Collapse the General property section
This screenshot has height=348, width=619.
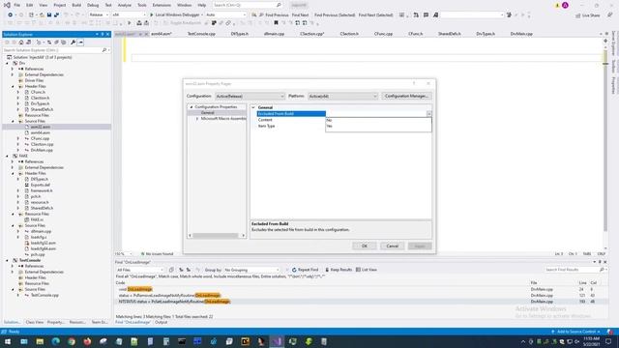pyautogui.click(x=253, y=107)
